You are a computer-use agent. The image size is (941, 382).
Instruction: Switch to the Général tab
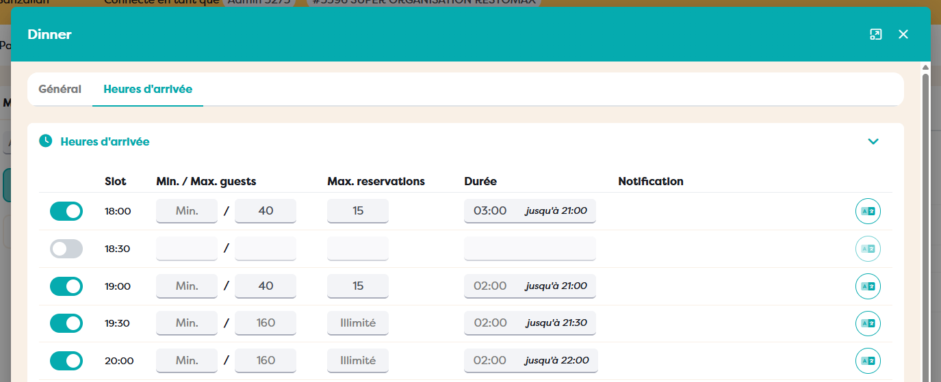[60, 90]
